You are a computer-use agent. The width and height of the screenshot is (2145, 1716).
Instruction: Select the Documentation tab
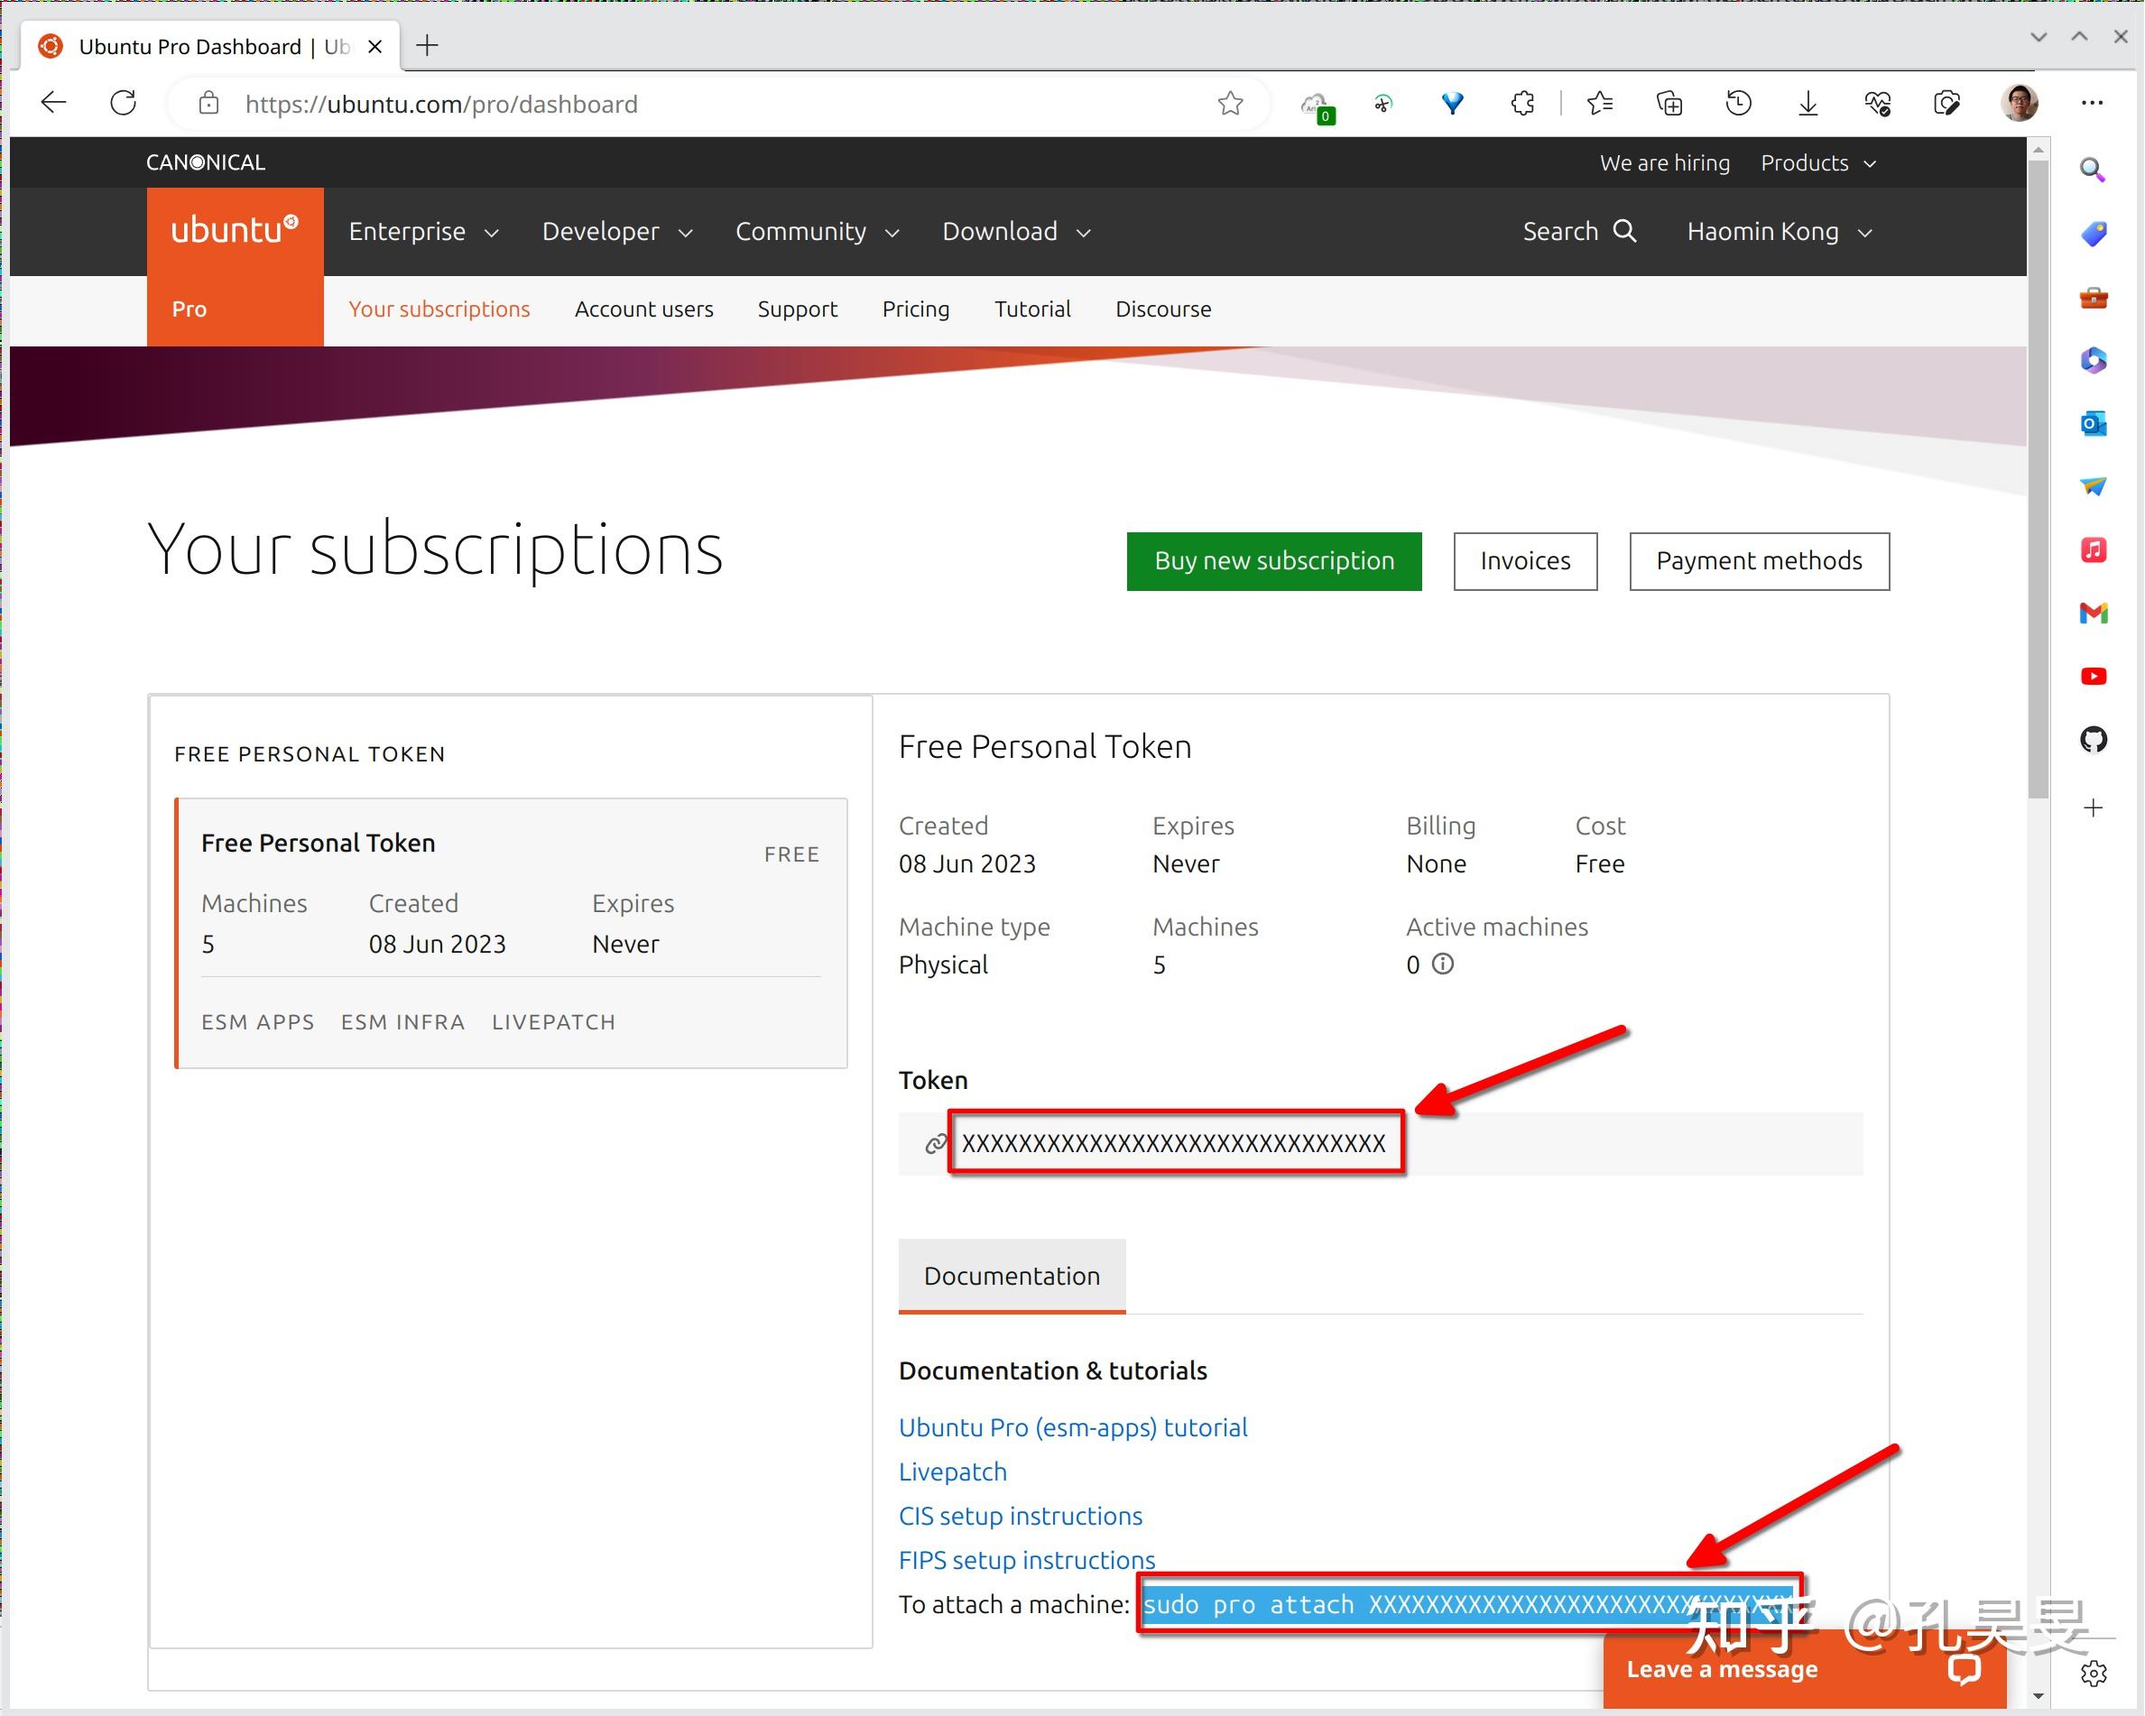coord(1012,1276)
